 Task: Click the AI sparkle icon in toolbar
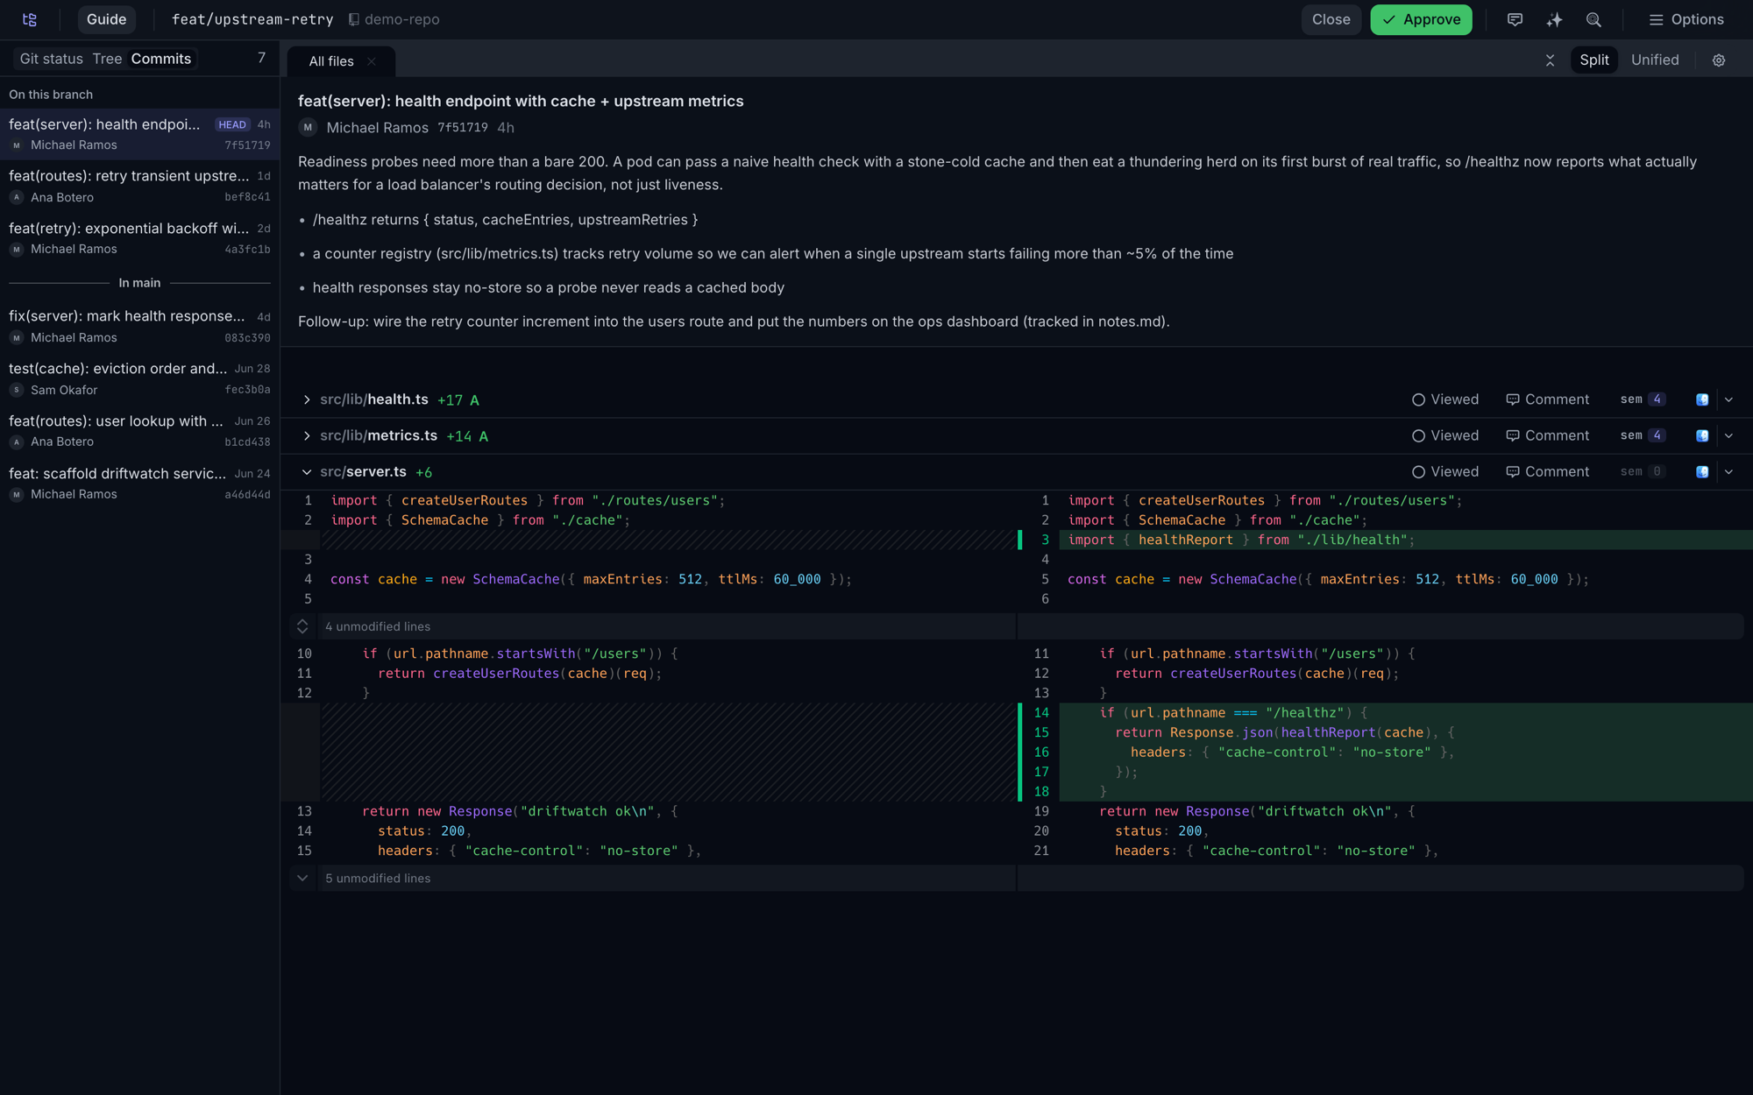(x=1554, y=19)
